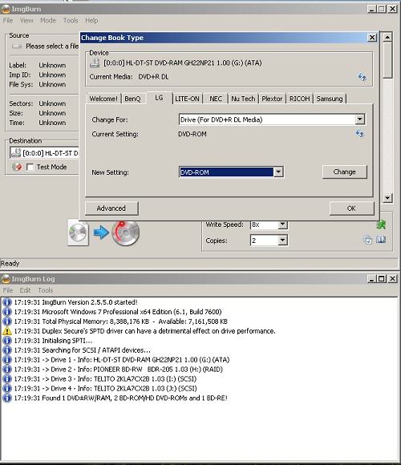The height and width of the screenshot is (465, 401).
Task: Open the View menu
Action: point(26,21)
